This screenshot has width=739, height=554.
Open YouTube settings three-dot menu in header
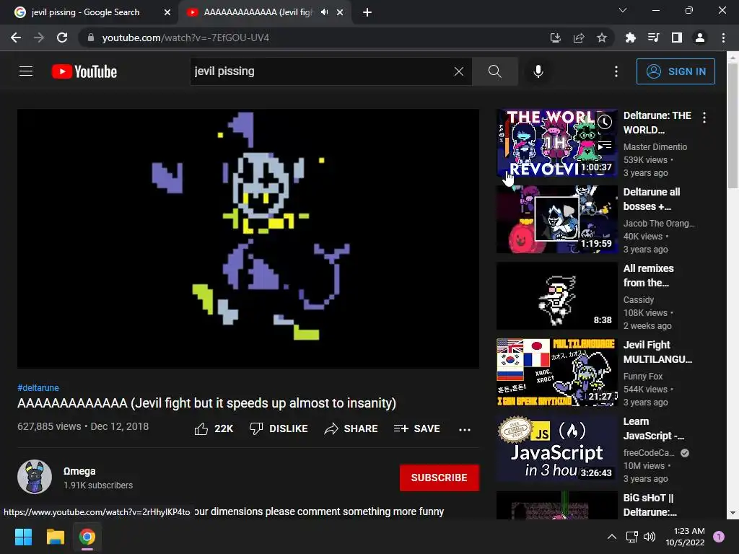(616, 71)
